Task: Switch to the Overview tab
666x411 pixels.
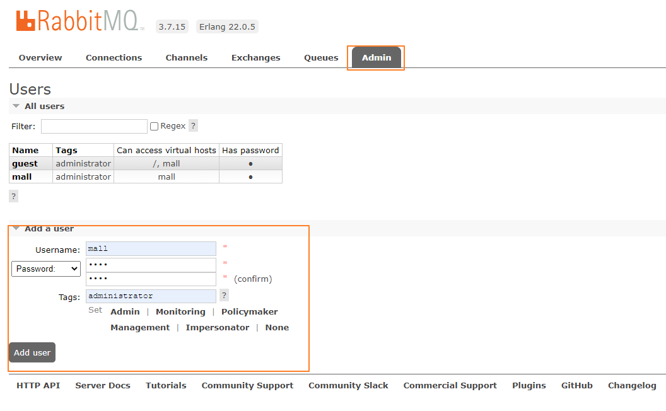Action: point(40,57)
